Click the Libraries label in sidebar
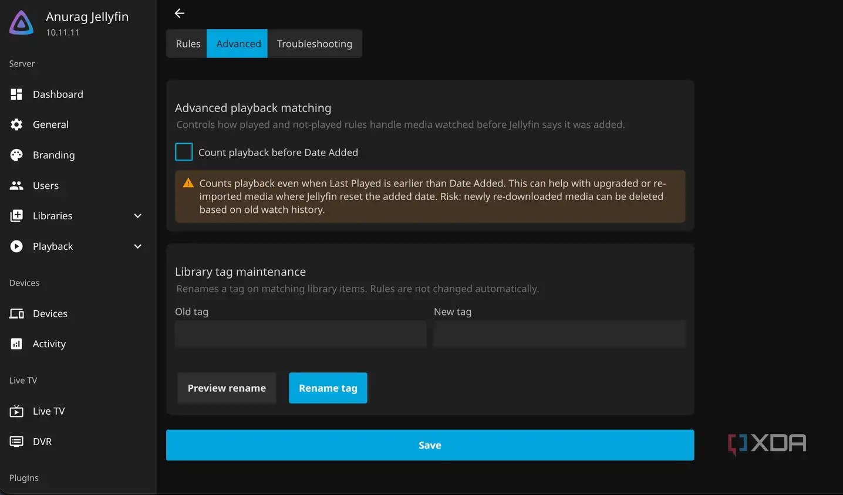Image resolution: width=843 pixels, height=495 pixels. coord(53,216)
